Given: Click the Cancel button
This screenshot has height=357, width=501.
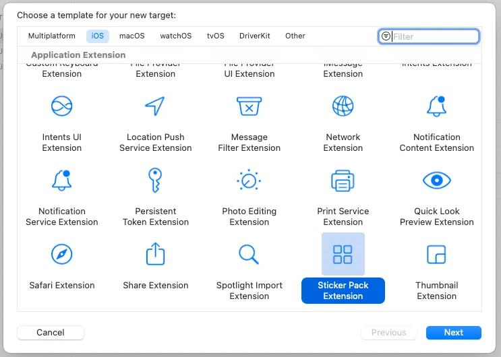Looking at the screenshot, I should point(51,332).
